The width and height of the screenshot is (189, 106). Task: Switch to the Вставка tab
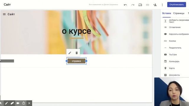point(167,13)
